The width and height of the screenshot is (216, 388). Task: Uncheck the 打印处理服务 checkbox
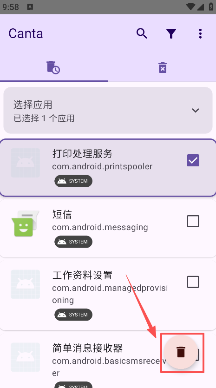click(193, 160)
